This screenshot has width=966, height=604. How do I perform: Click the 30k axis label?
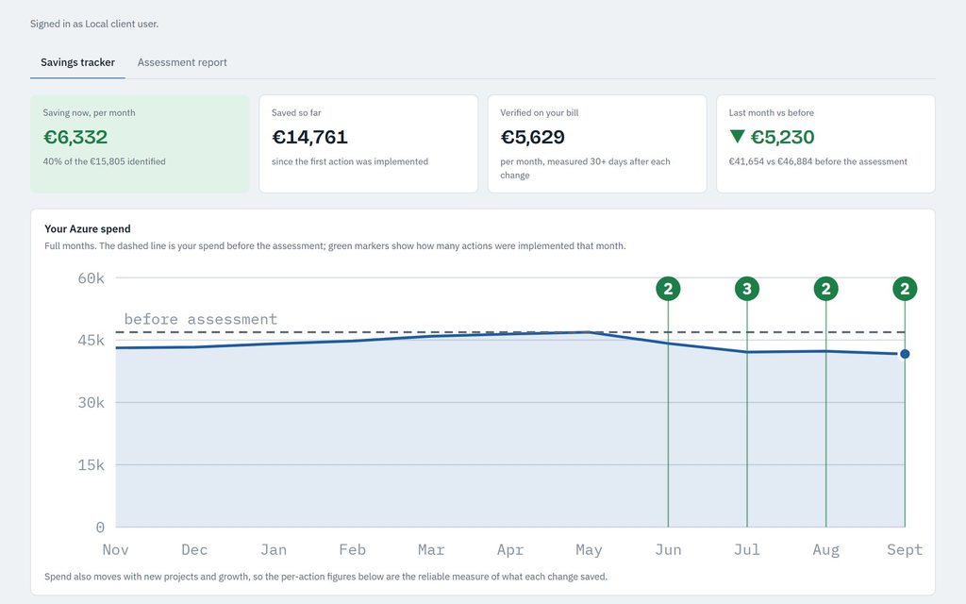[x=92, y=402]
